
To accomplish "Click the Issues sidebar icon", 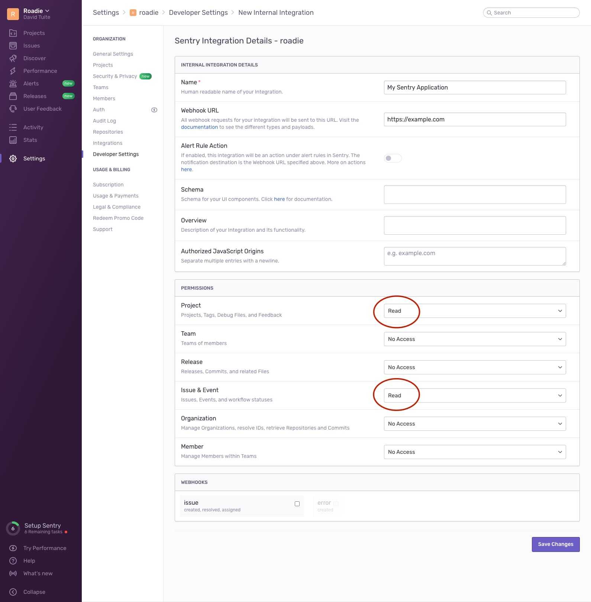I will click(x=13, y=46).
